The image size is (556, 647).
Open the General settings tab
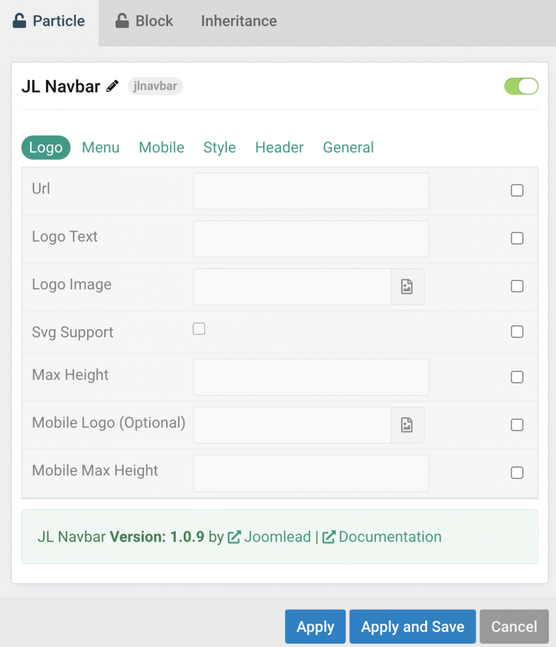coord(348,148)
